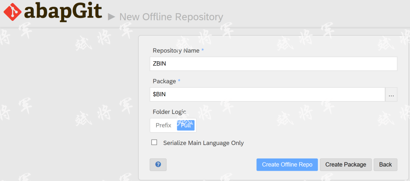
Task: Click the Folder Logic label
Action: pyautogui.click(x=169, y=112)
